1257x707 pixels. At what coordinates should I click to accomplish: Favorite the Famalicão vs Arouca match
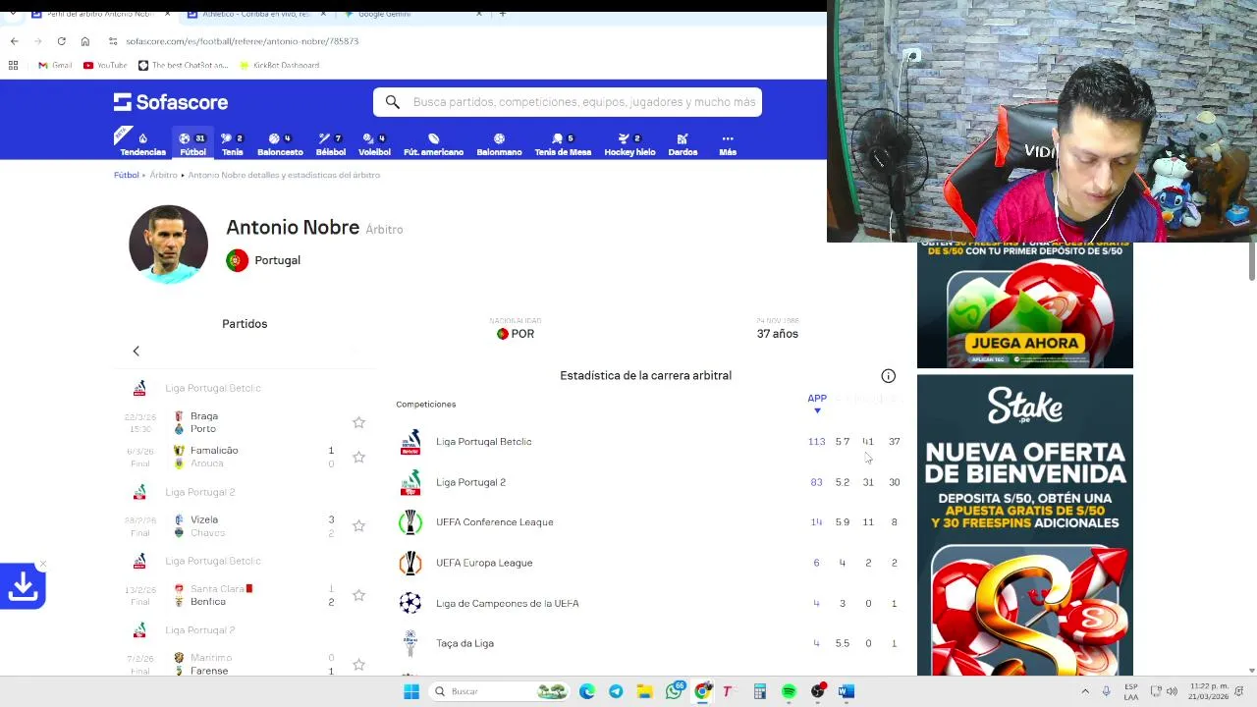(358, 457)
